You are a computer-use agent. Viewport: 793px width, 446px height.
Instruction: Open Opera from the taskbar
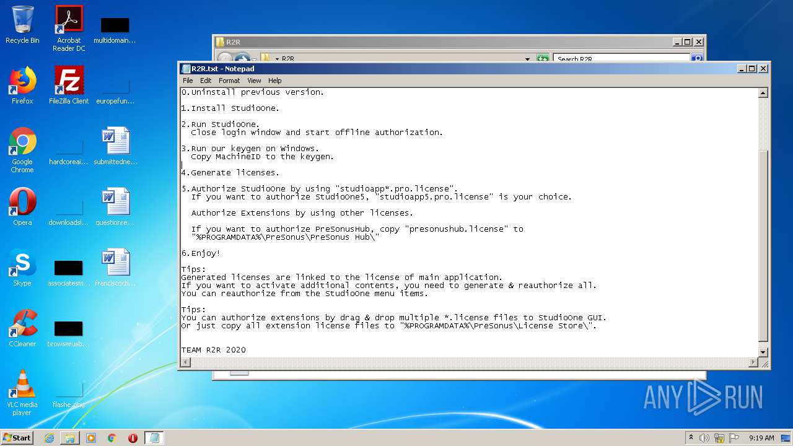(133, 438)
